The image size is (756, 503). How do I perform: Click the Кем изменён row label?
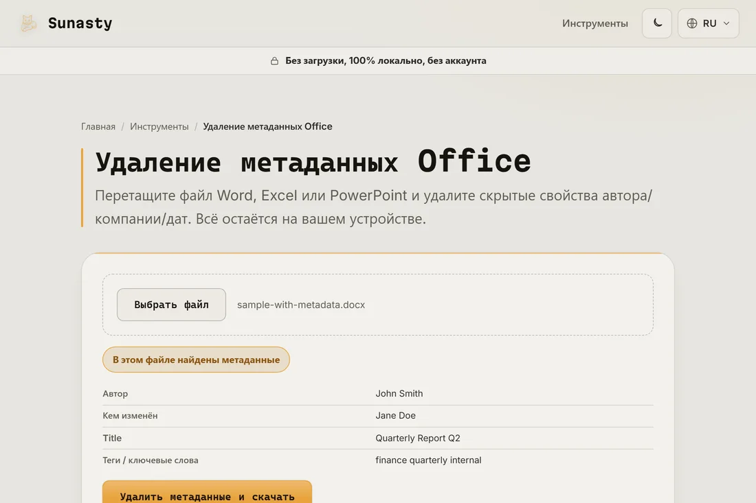(130, 415)
